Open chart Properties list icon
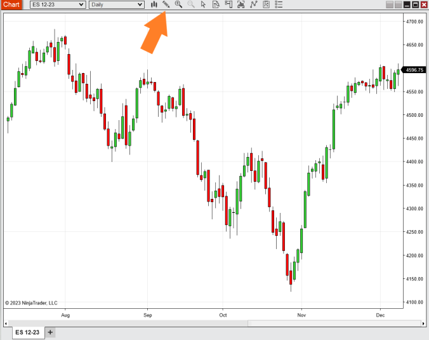 (x=279, y=4)
